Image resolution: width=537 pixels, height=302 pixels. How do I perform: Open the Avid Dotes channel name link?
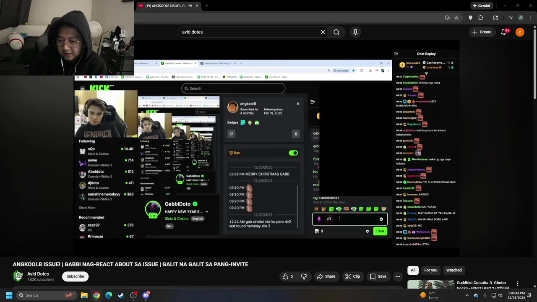pyautogui.click(x=38, y=274)
